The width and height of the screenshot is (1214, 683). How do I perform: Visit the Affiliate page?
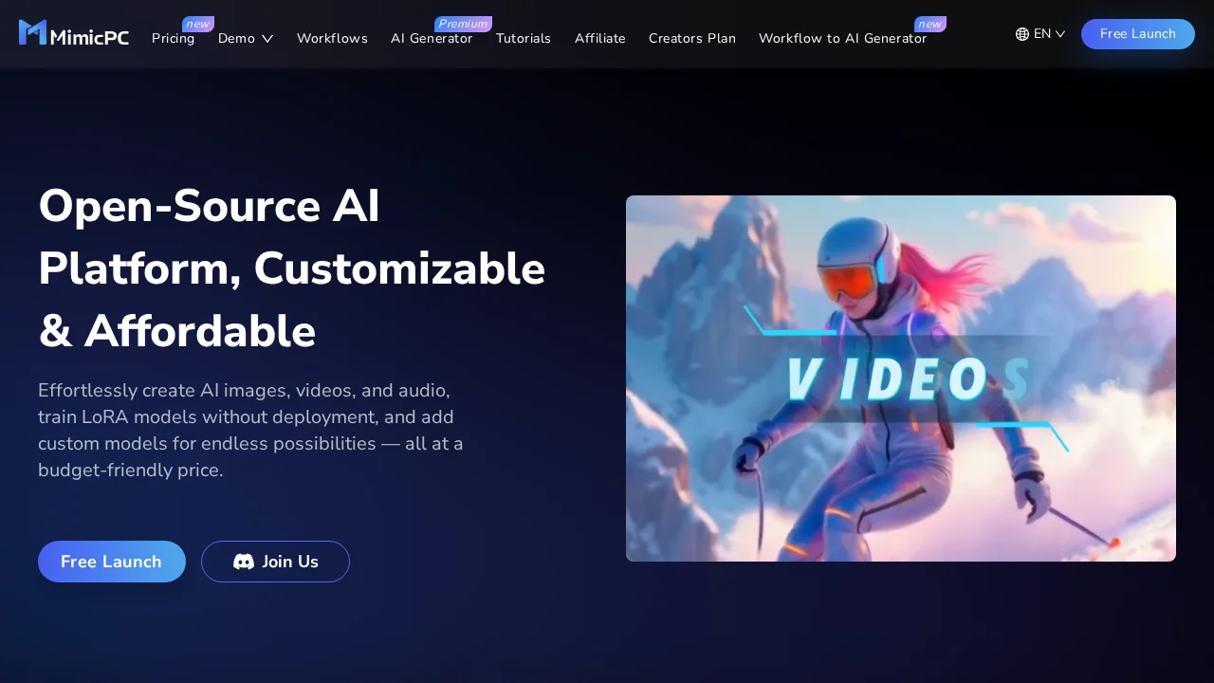(x=599, y=39)
